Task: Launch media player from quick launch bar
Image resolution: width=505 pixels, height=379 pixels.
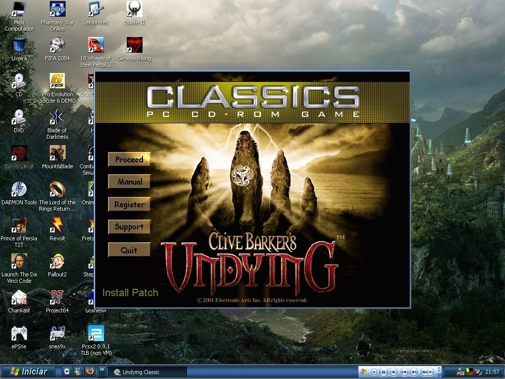Action: tap(67, 372)
